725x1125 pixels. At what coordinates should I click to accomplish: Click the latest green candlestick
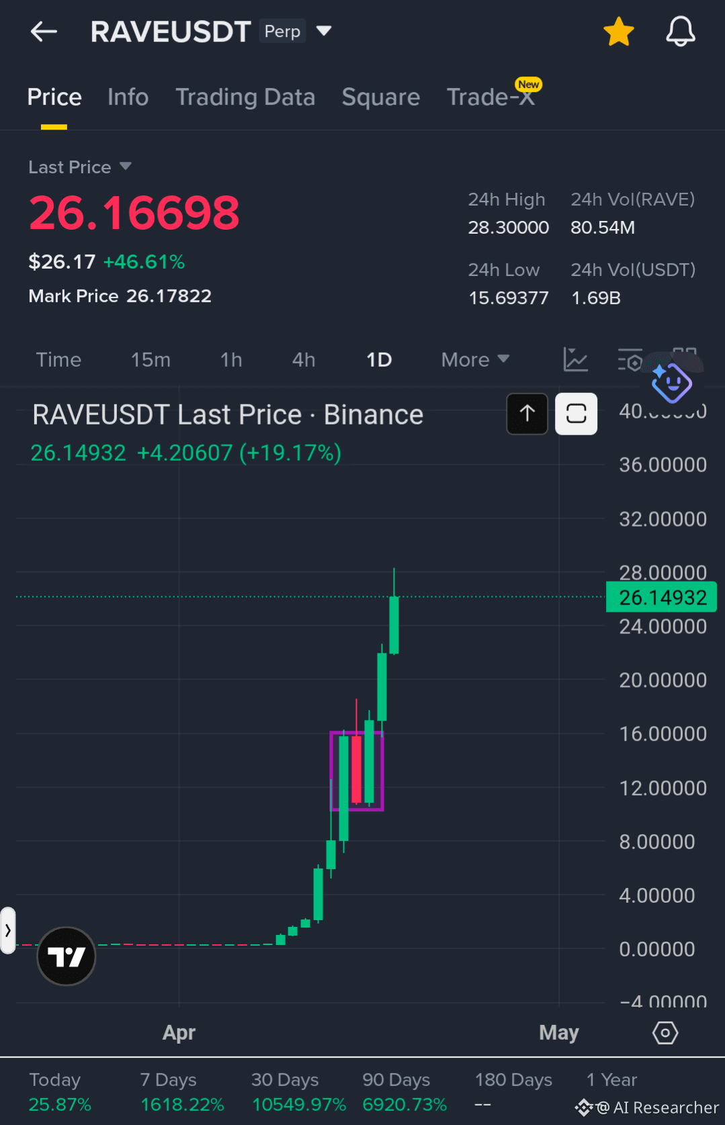[394, 625]
